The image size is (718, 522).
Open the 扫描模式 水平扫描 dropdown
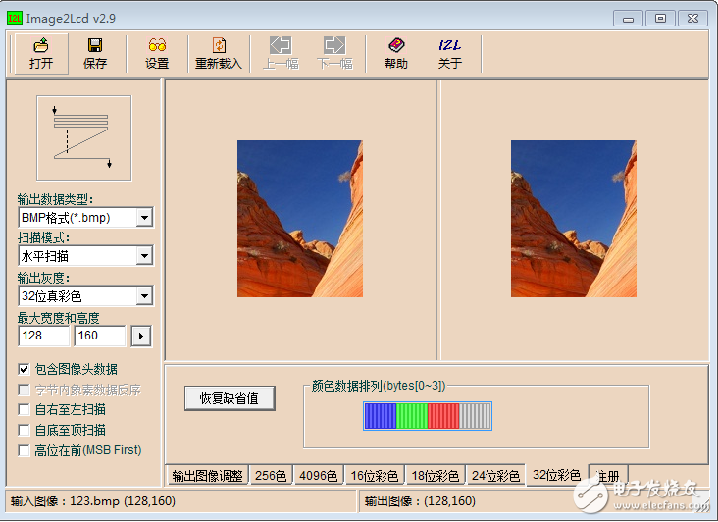click(144, 256)
